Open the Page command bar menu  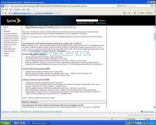142,13
